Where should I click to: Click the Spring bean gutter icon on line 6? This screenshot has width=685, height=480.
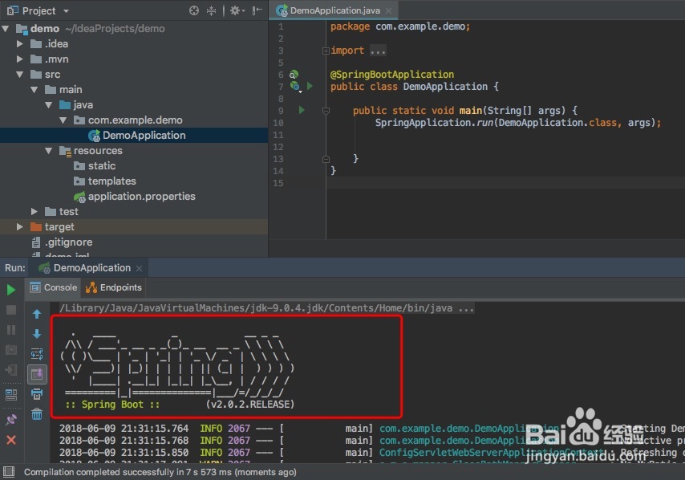(294, 75)
